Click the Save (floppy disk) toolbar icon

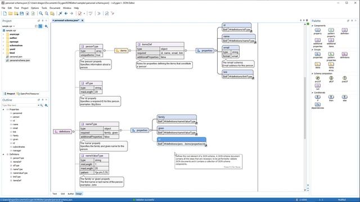tap(21, 13)
